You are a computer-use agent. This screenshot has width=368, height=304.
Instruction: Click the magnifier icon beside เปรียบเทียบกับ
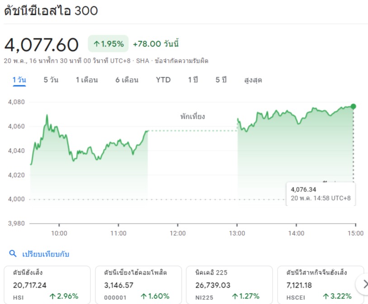tap(13, 253)
